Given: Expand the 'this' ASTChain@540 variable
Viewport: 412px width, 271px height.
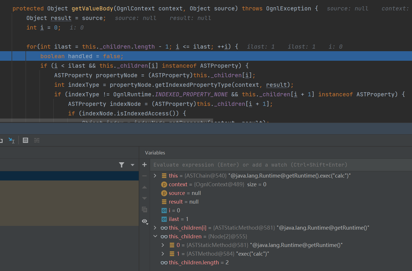Looking at the screenshot, I should coord(155,176).
